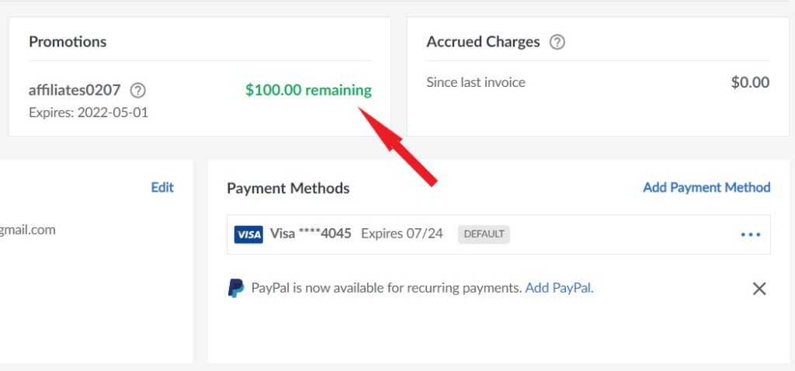Screen dimensions: 795x371
Task: Select the Expires: 2022-05-01 promotion text
Action: tap(89, 112)
